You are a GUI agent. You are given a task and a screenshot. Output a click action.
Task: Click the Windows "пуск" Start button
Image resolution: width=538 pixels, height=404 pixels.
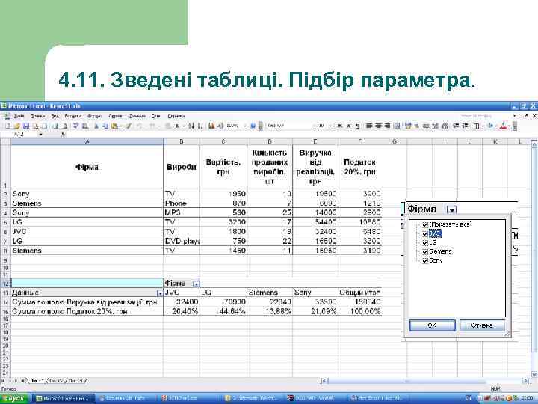pyautogui.click(x=13, y=398)
